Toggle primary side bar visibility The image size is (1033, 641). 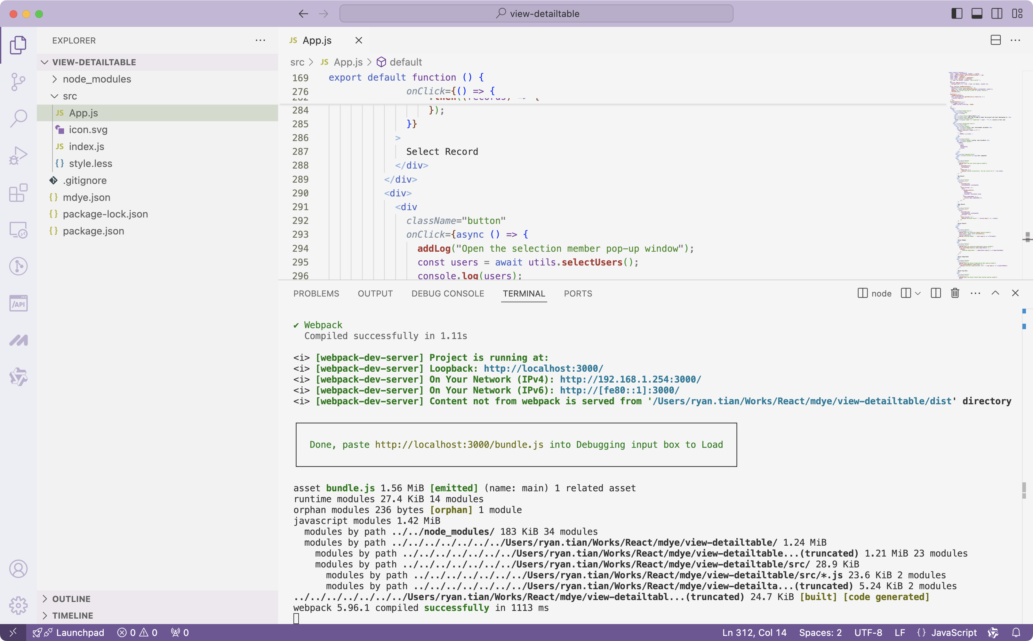pos(957,13)
